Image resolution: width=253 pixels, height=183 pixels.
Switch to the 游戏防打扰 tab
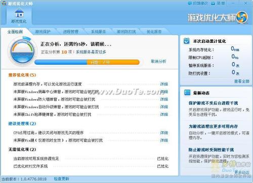click(x=126, y=32)
